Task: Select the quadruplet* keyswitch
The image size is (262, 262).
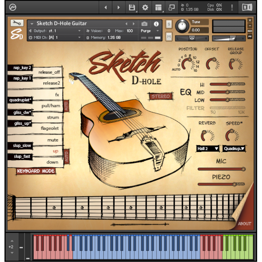Action: pyautogui.click(x=20, y=100)
